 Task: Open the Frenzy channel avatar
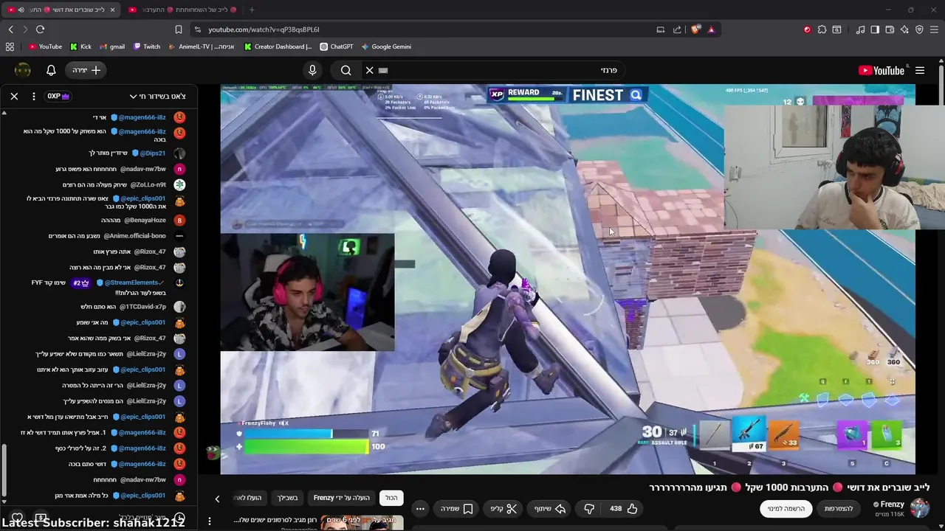point(920,508)
